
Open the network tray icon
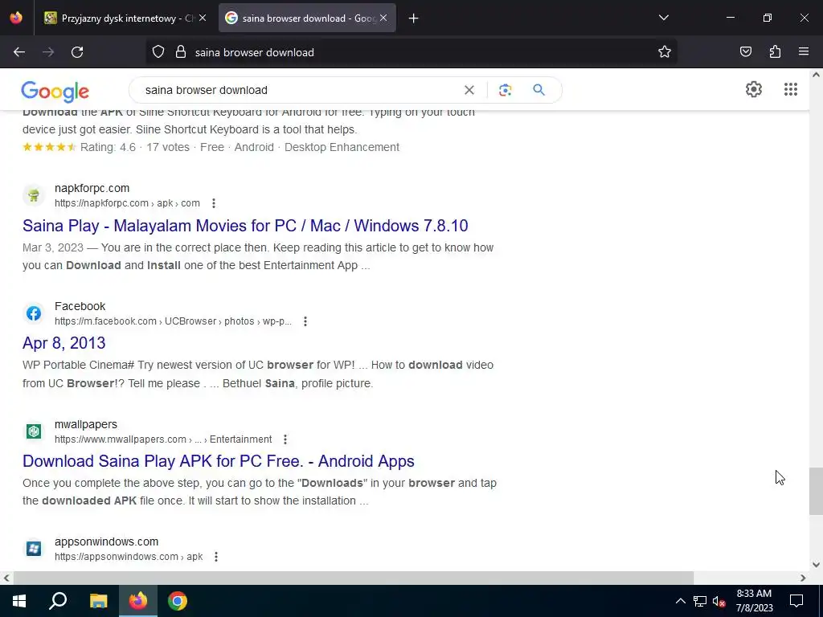point(700,601)
